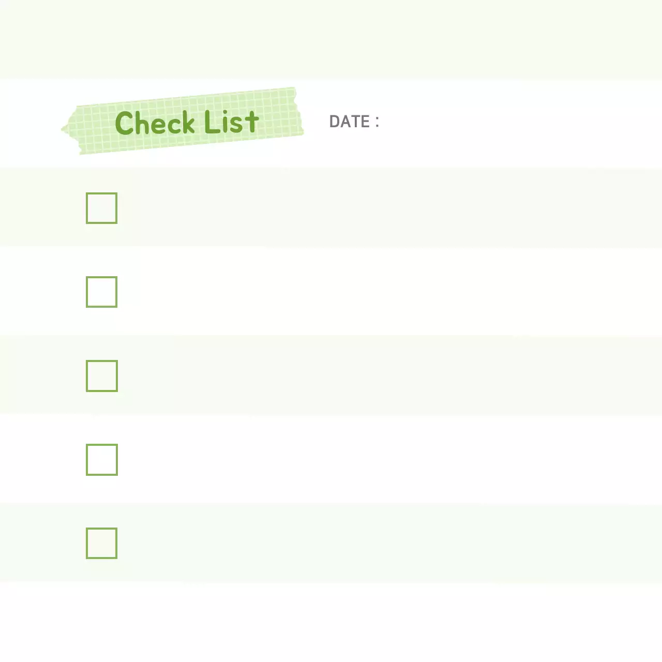Toggle the third checkbox in the list

pyautogui.click(x=101, y=375)
